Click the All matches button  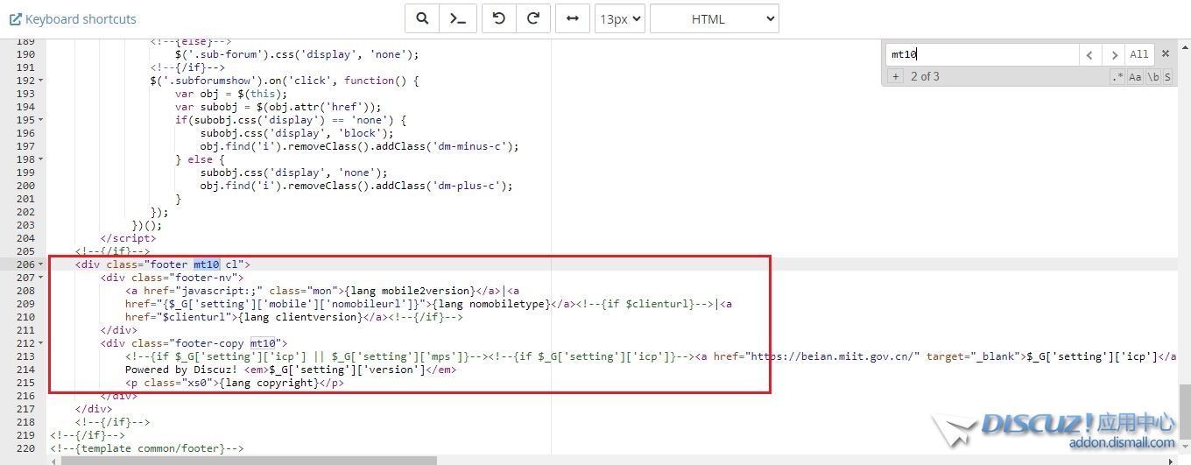click(x=1138, y=54)
